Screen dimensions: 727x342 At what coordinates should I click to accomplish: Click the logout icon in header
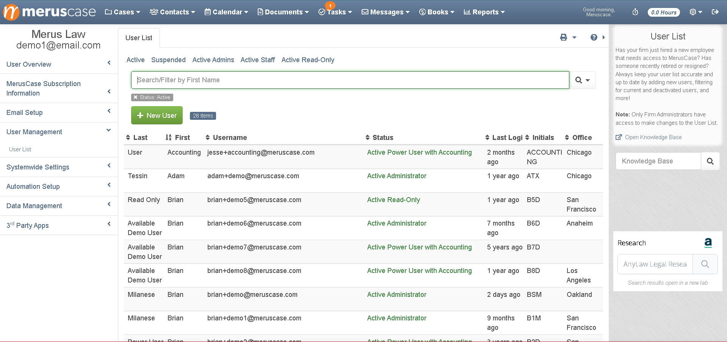(715, 12)
